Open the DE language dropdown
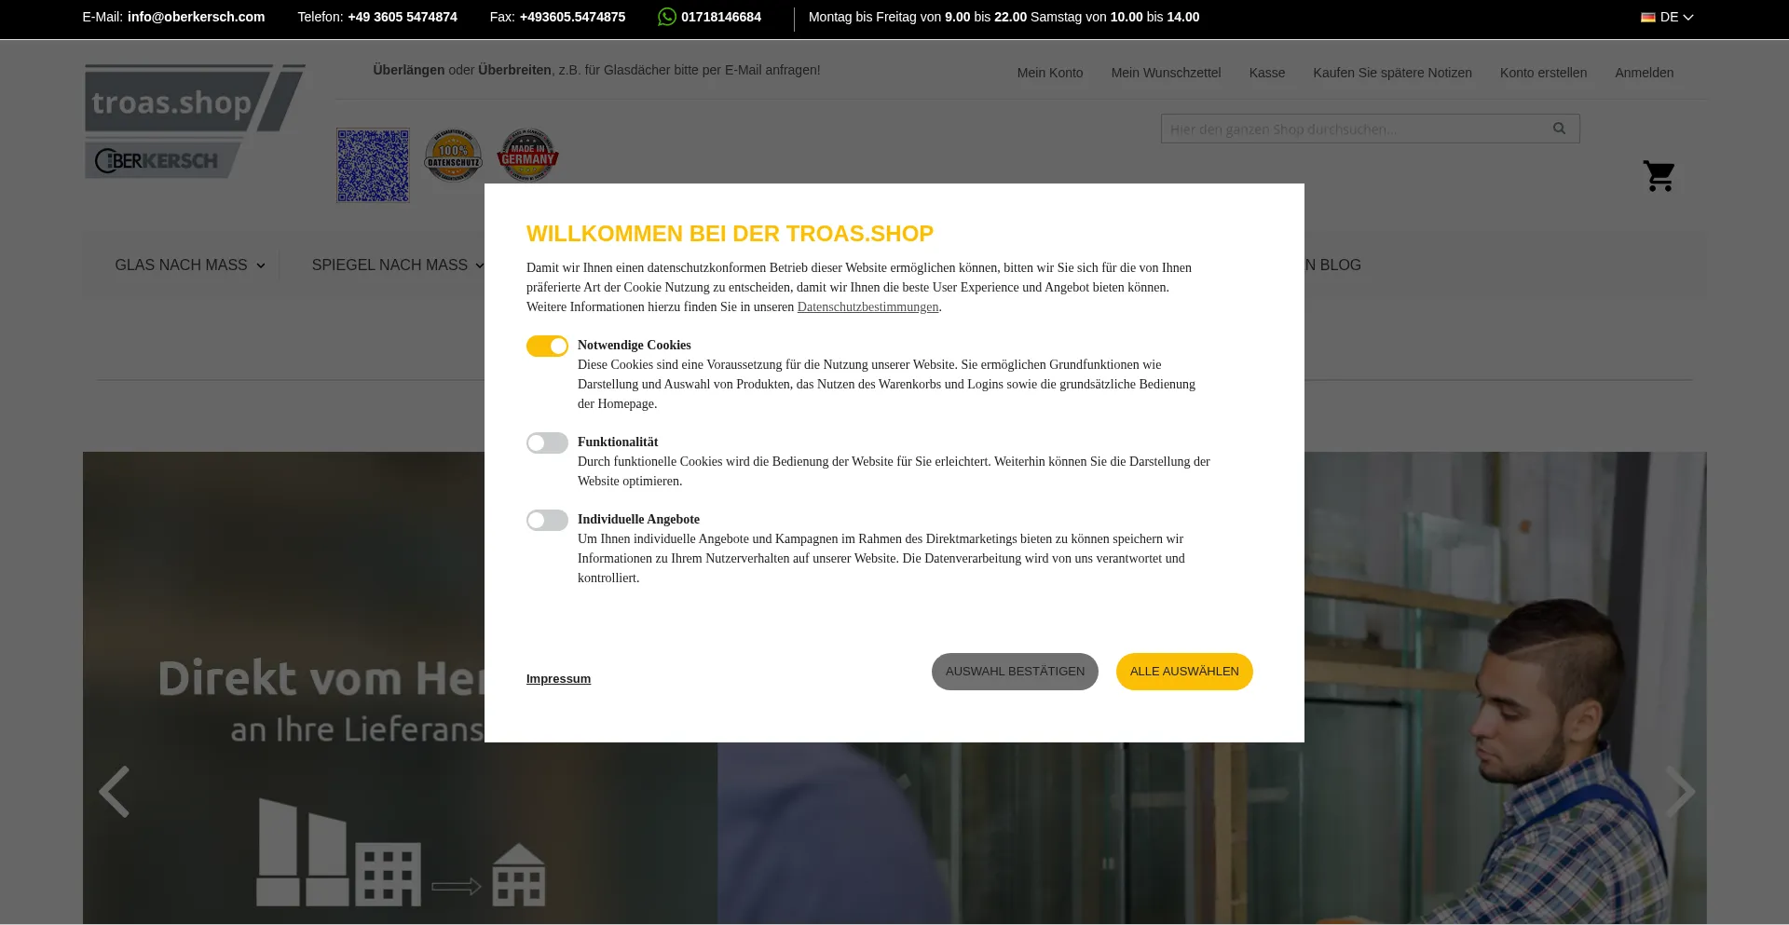 point(1667,17)
